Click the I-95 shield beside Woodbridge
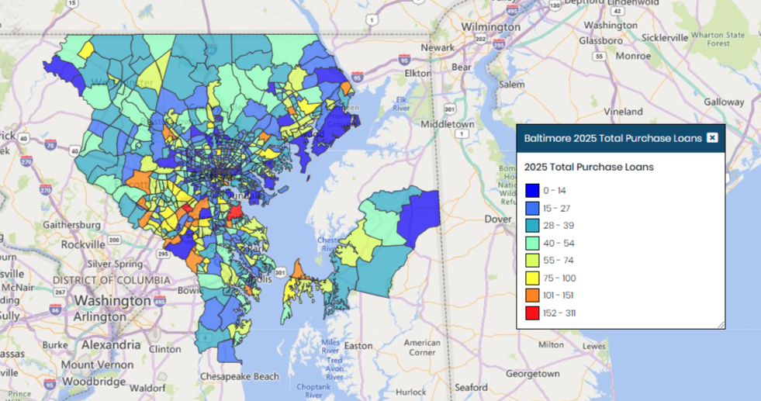The image size is (761, 401). coord(50,385)
